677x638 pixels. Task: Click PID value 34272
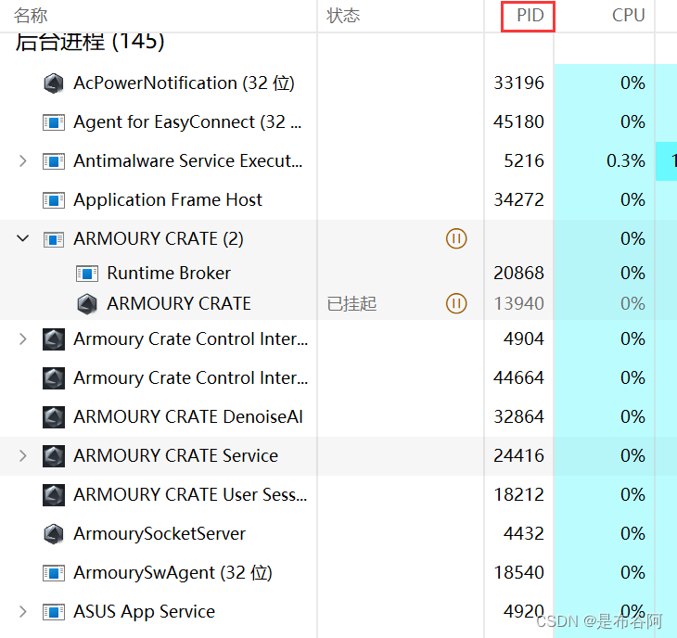518,200
